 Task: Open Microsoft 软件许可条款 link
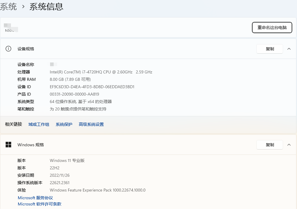click(x=39, y=204)
